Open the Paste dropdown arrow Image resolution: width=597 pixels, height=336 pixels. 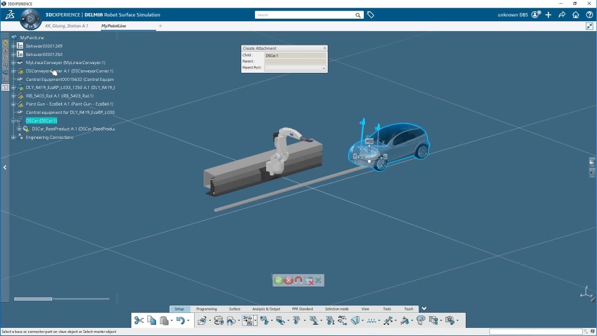172,321
